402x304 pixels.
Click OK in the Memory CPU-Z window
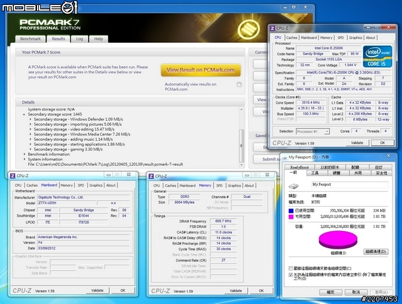tap(261, 291)
